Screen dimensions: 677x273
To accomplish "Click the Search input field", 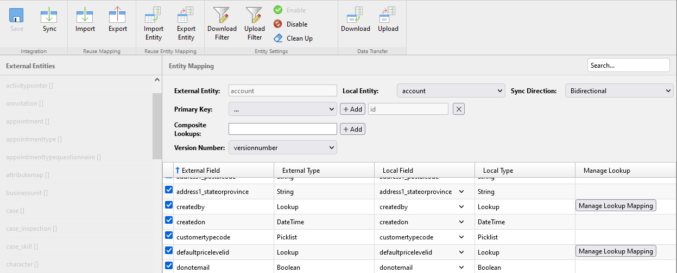I will point(628,65).
